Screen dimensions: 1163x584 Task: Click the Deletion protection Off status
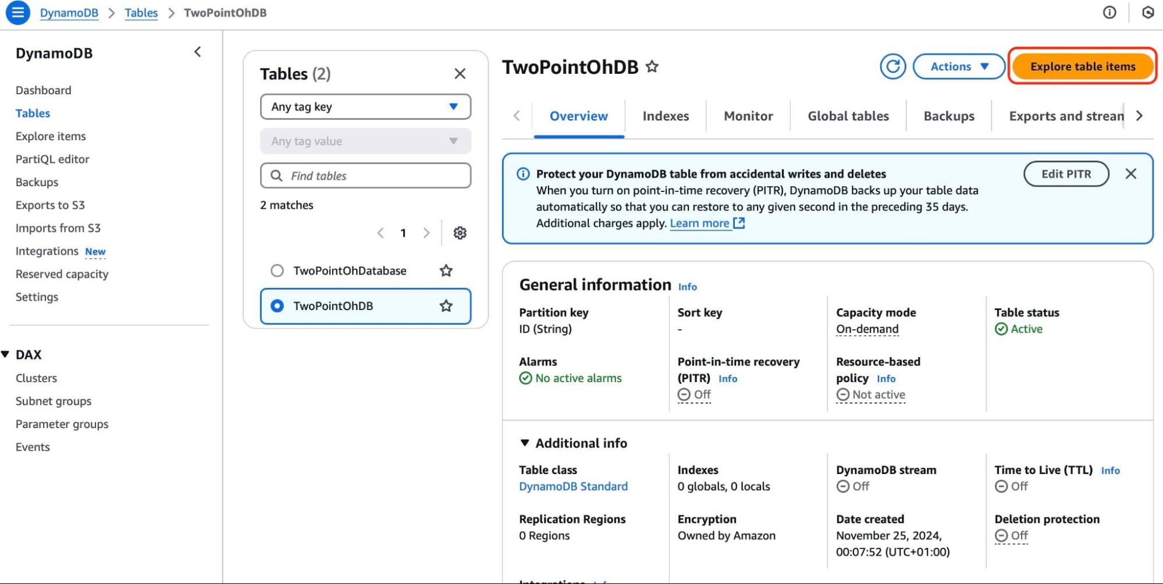click(x=1011, y=535)
